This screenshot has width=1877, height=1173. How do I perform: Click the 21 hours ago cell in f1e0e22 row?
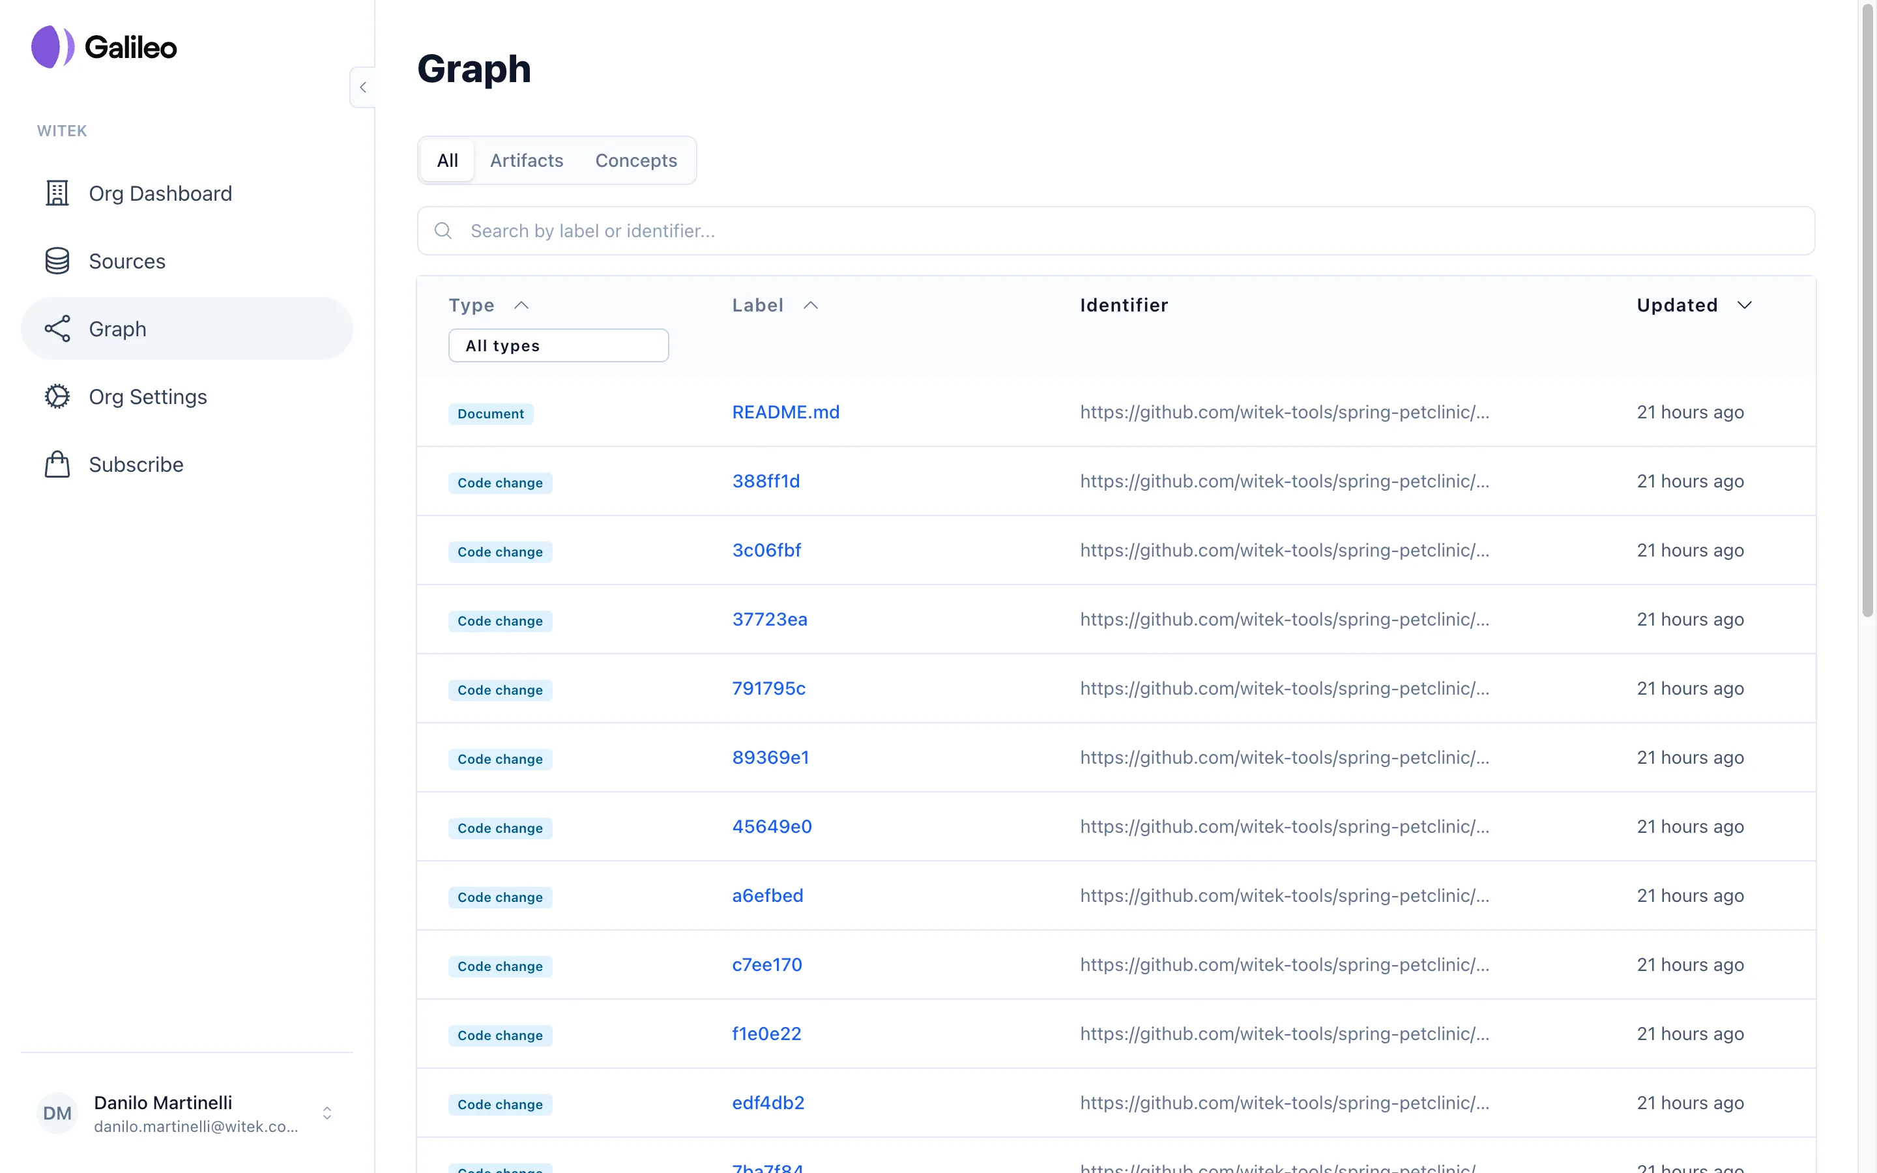pos(1690,1034)
